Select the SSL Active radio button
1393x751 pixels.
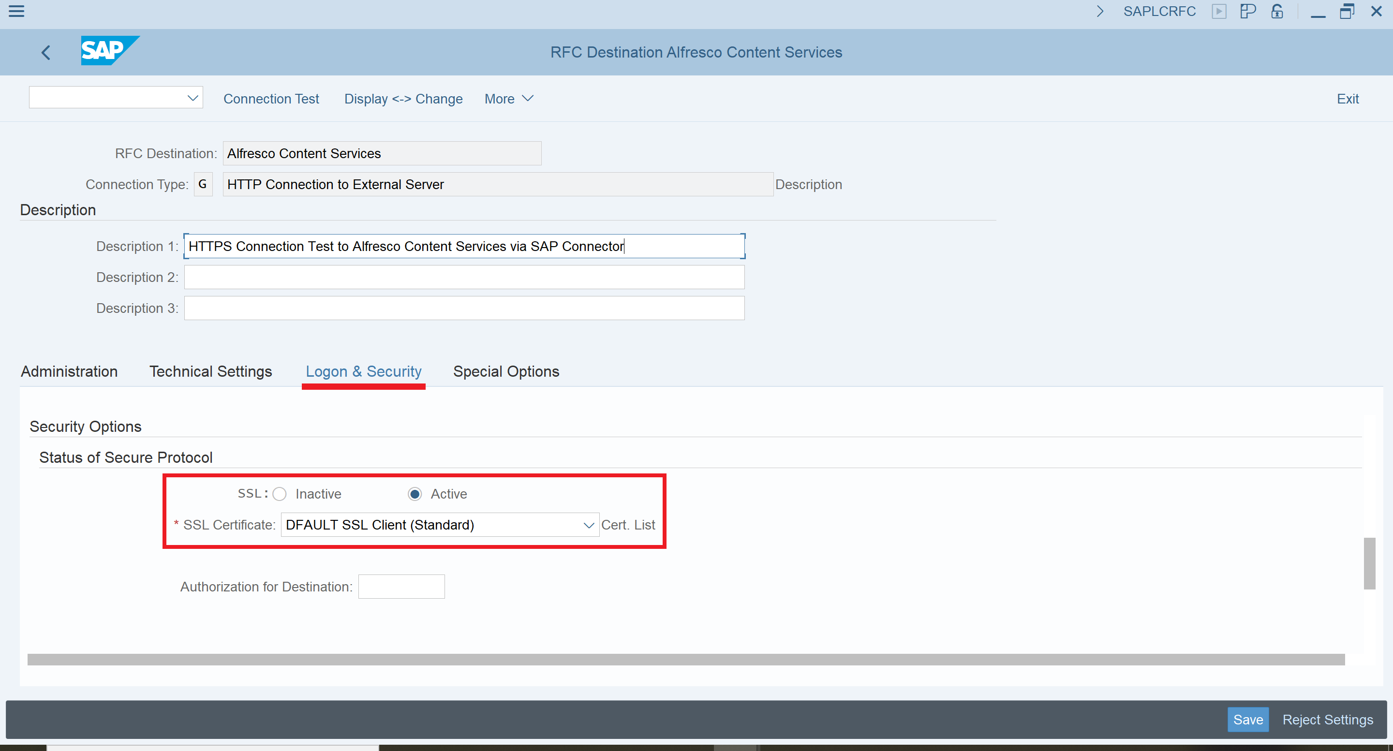(x=415, y=494)
